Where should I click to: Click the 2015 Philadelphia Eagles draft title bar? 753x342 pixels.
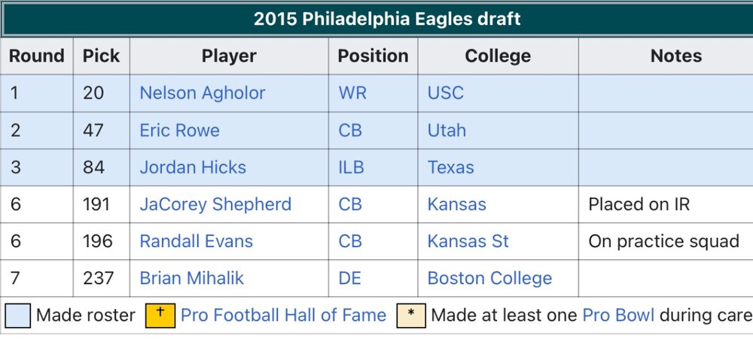point(377,20)
